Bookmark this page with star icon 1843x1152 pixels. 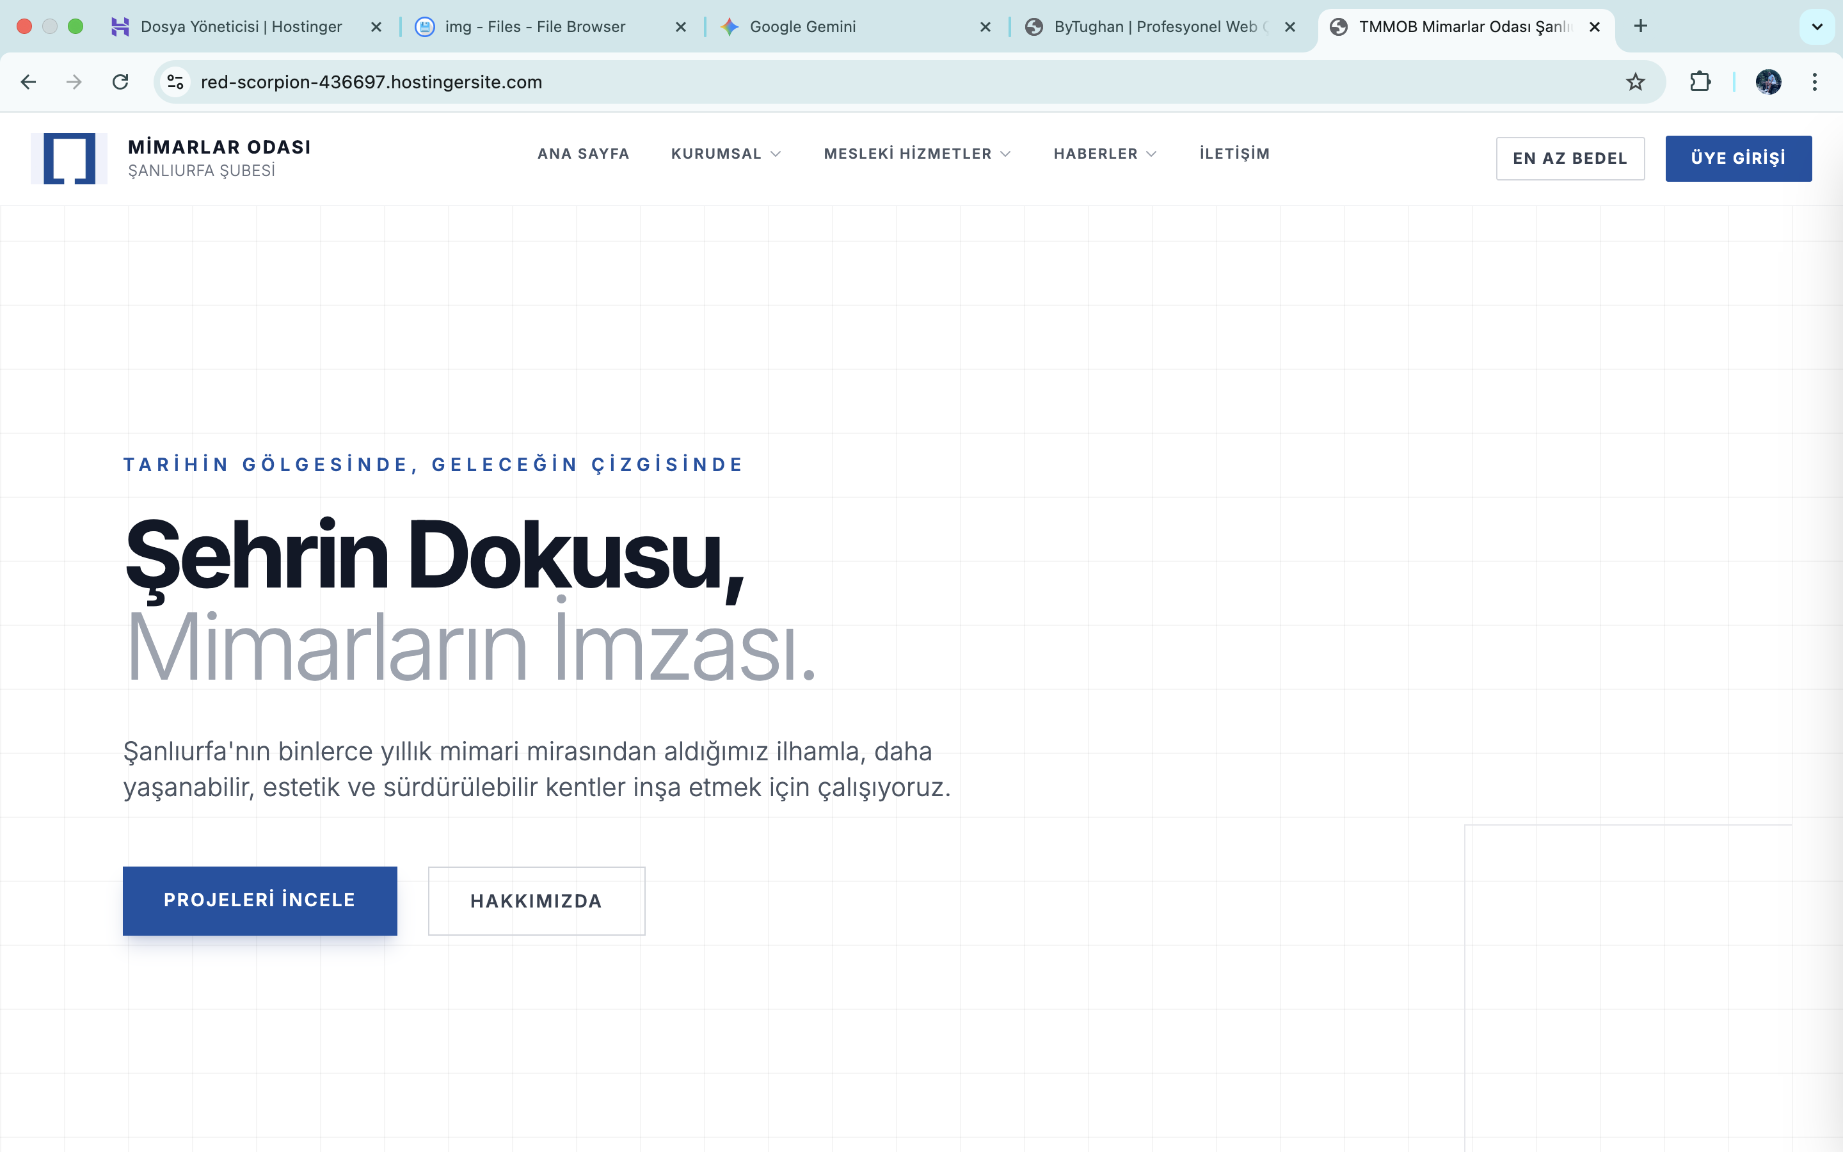1635,81
